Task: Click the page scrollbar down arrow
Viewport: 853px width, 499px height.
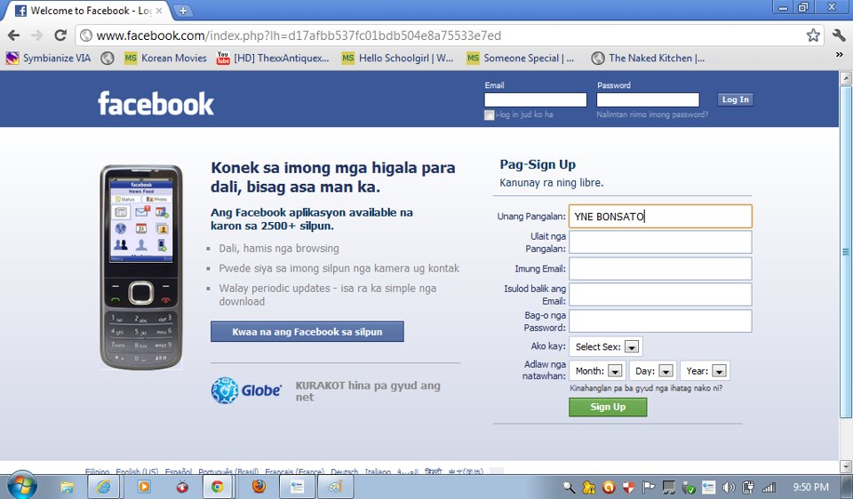Action: 846,466
